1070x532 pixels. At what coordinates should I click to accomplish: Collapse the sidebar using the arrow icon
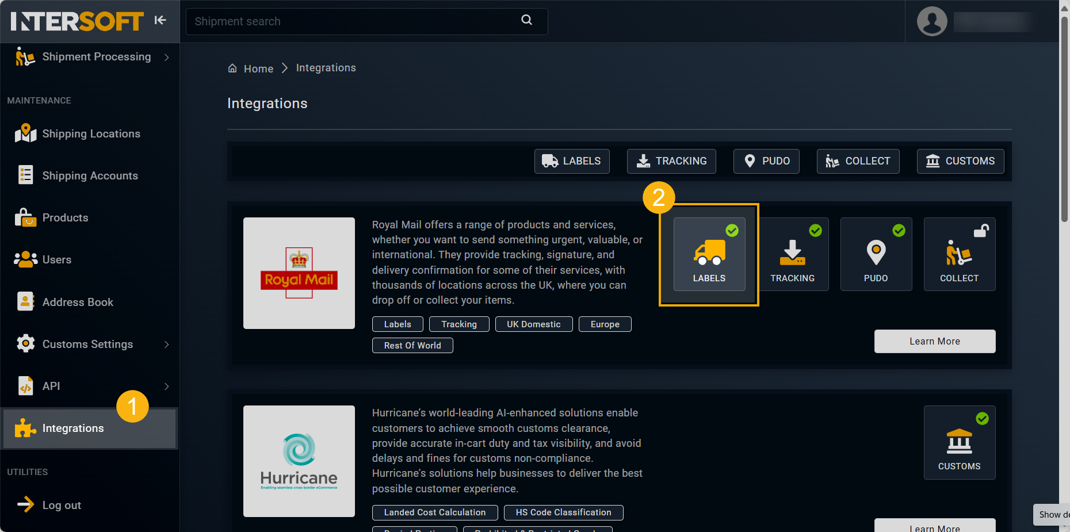[x=160, y=20]
